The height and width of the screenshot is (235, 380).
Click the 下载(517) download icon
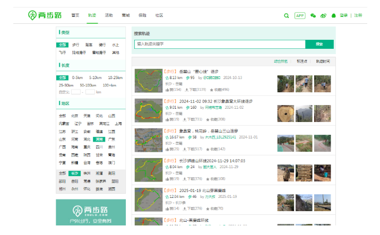[185, 149]
